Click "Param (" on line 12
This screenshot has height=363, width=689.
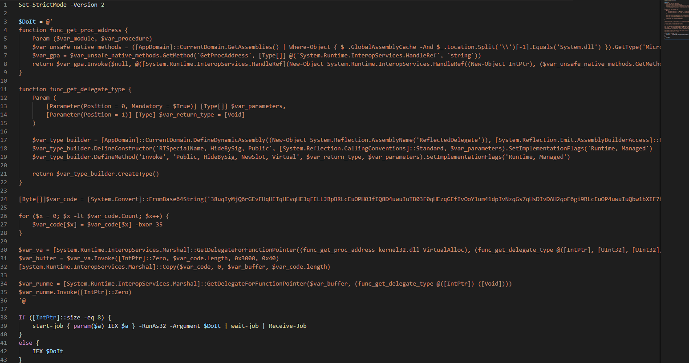coord(45,98)
